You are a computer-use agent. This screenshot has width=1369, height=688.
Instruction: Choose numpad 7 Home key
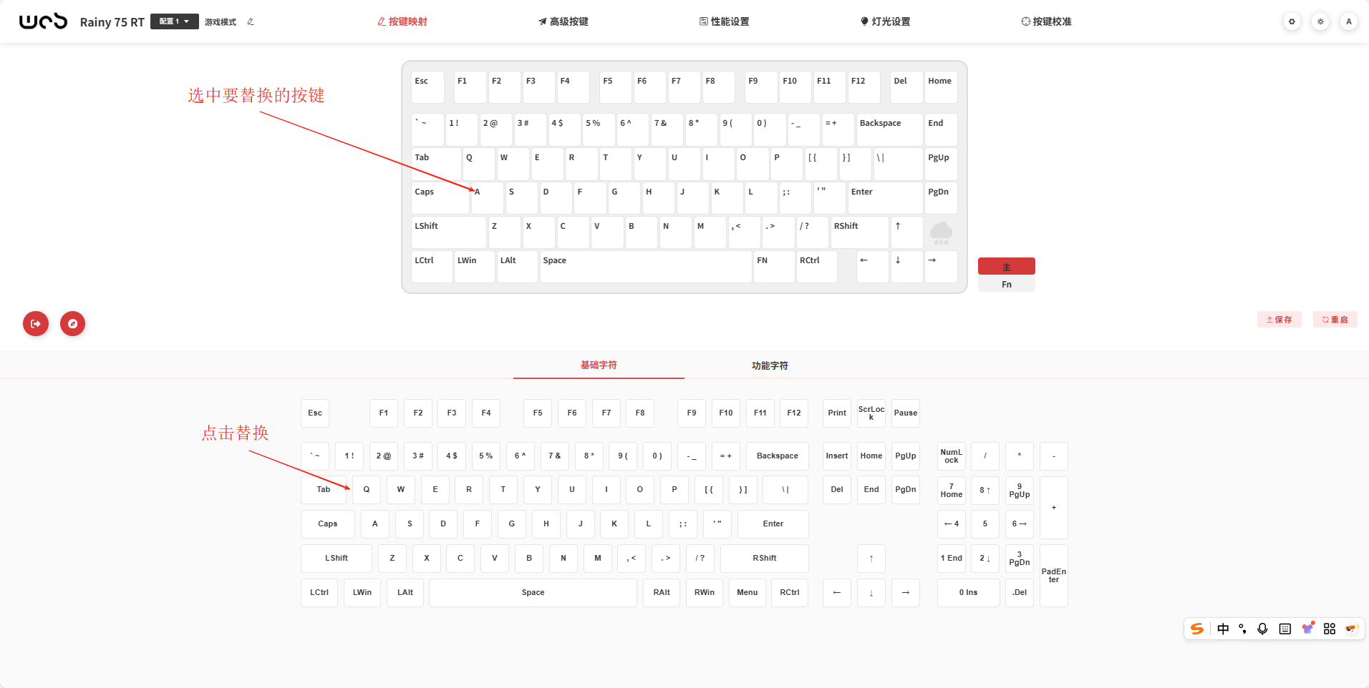(x=952, y=490)
